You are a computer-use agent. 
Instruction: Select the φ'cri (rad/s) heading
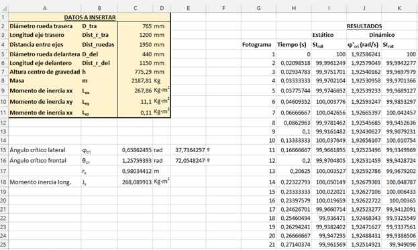tap(364, 44)
